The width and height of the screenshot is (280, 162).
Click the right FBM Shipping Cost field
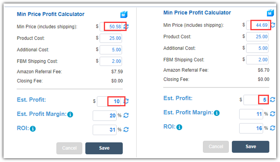pos(257,60)
